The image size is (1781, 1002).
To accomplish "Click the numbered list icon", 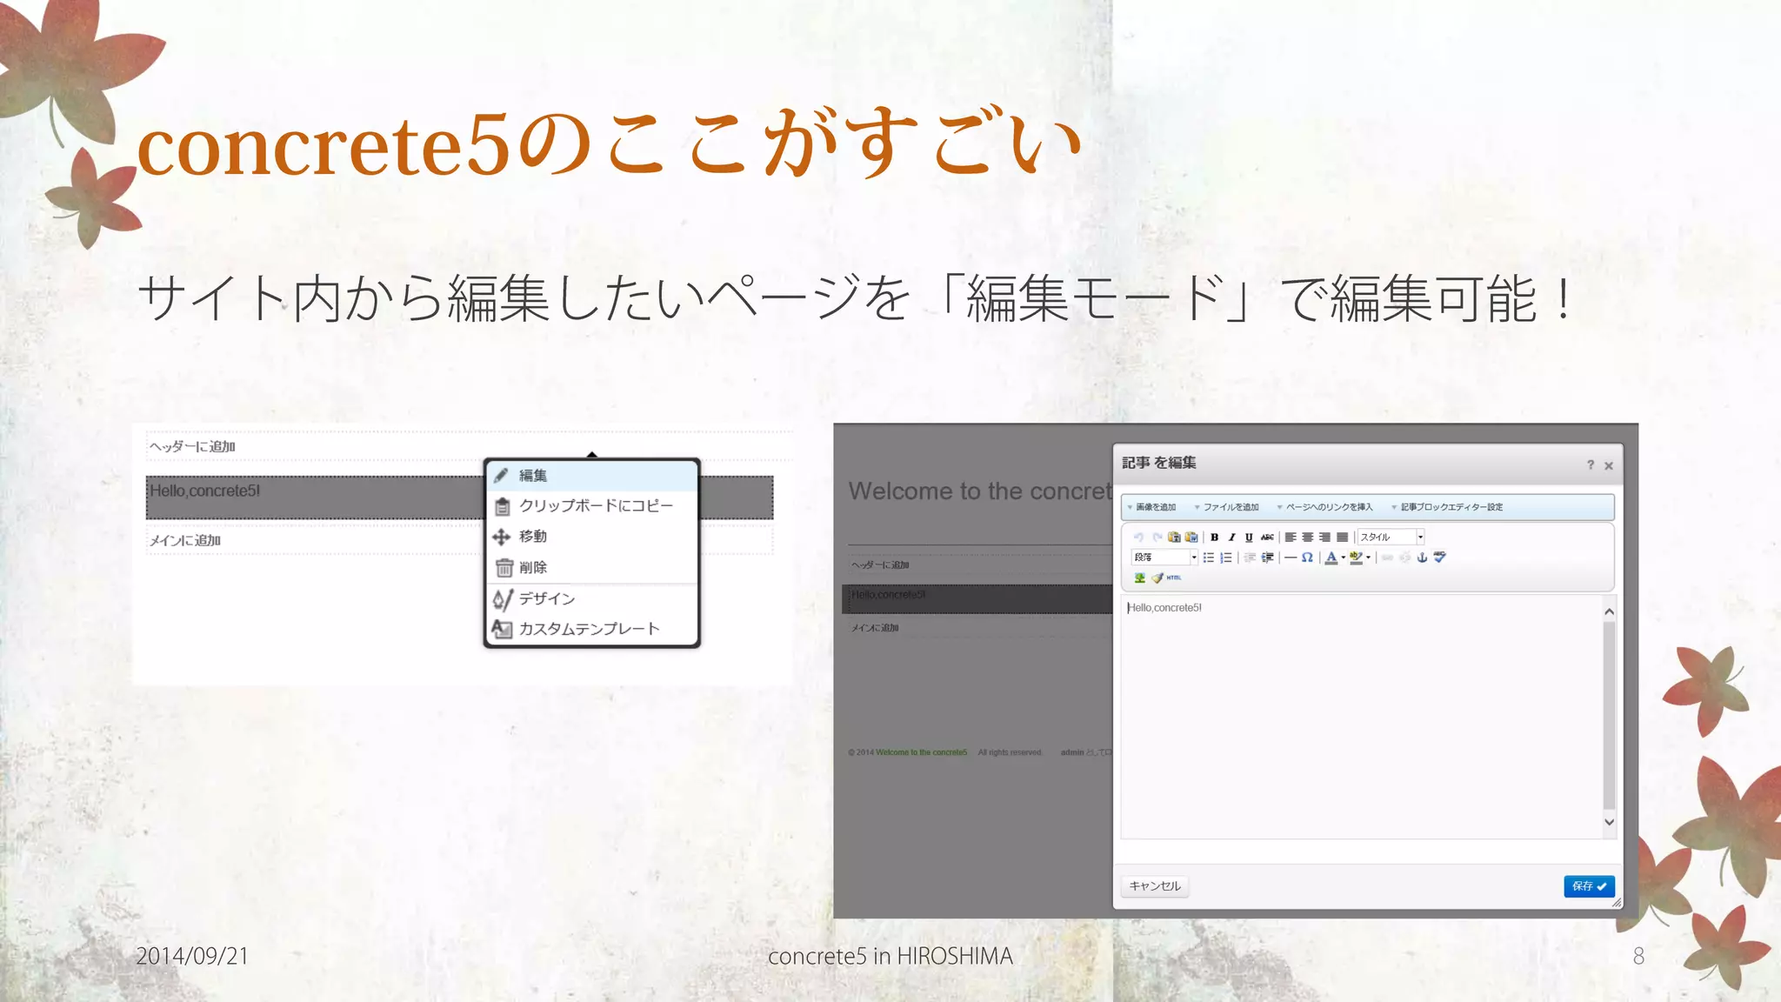I will click(1225, 558).
